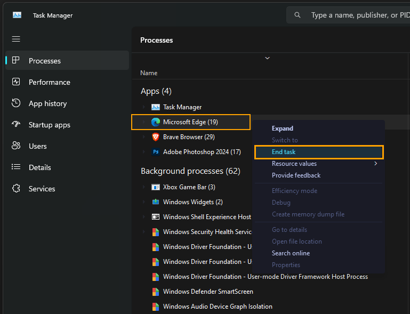
Task: Click the Microsoft Edge process icon
Action: (156, 122)
